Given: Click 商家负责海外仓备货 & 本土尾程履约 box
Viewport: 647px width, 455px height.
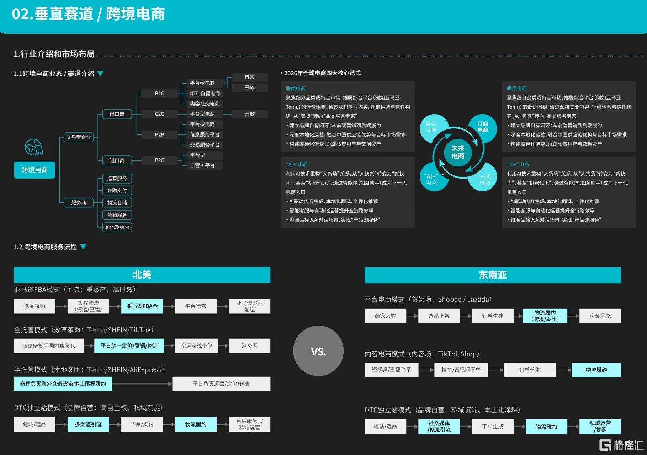Looking at the screenshot, I should point(63,384).
